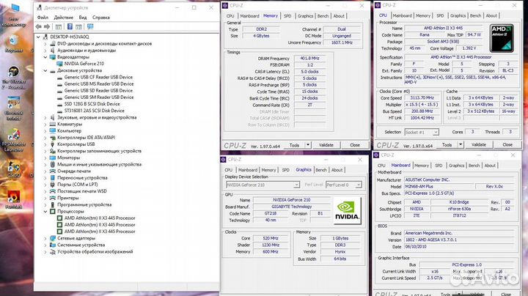Open the Вид menu

pyautogui.click(x=83, y=18)
